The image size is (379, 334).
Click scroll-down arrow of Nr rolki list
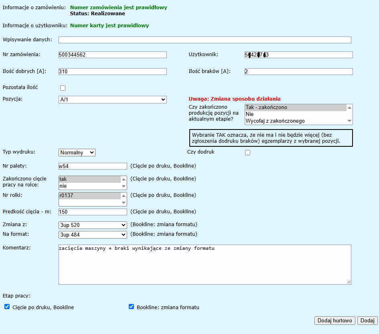pos(124,202)
